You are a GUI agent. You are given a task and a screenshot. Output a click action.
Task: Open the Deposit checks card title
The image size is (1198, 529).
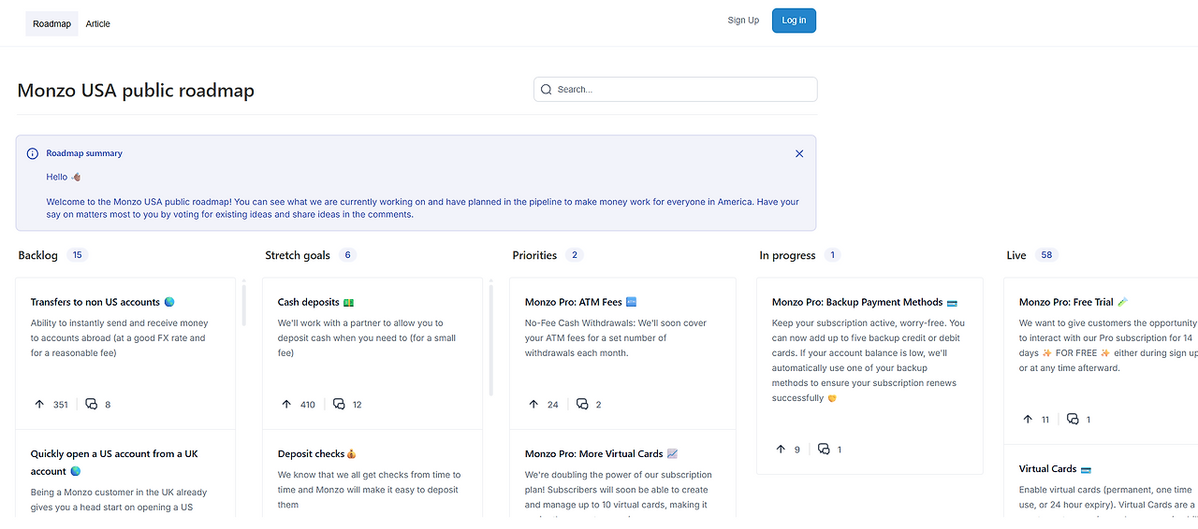[x=312, y=454]
